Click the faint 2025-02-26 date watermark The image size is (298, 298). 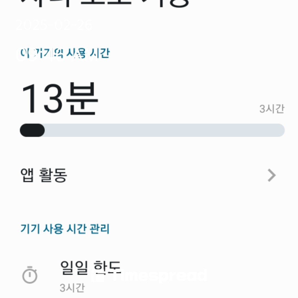54,25
